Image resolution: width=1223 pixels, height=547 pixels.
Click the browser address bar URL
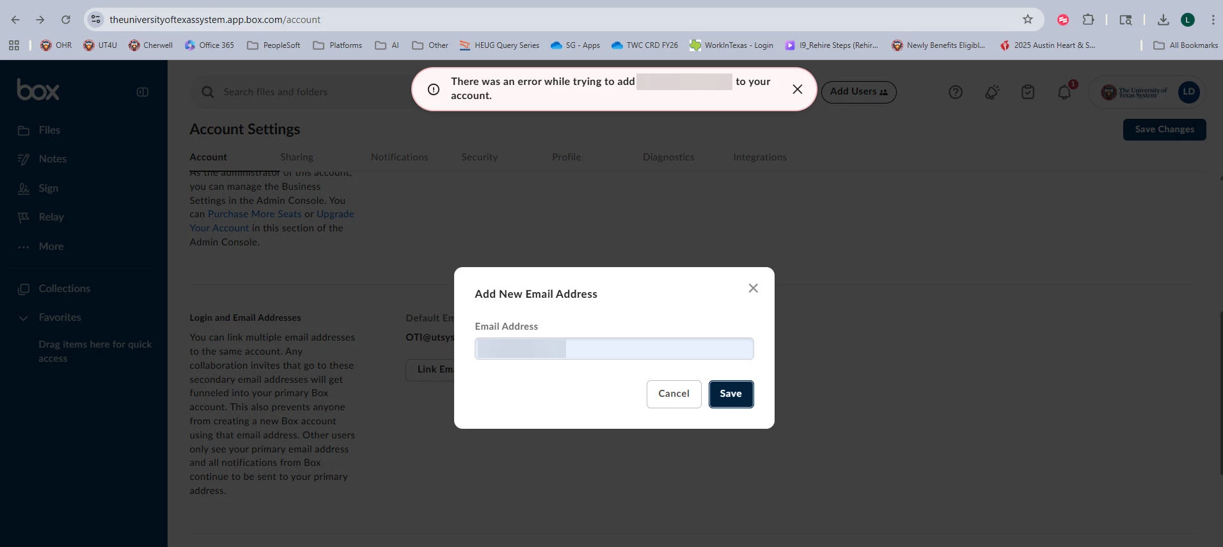[x=215, y=20]
